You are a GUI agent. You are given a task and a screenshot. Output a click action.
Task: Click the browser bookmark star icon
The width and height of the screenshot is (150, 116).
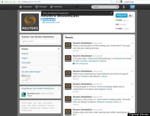[x=112, y=2]
